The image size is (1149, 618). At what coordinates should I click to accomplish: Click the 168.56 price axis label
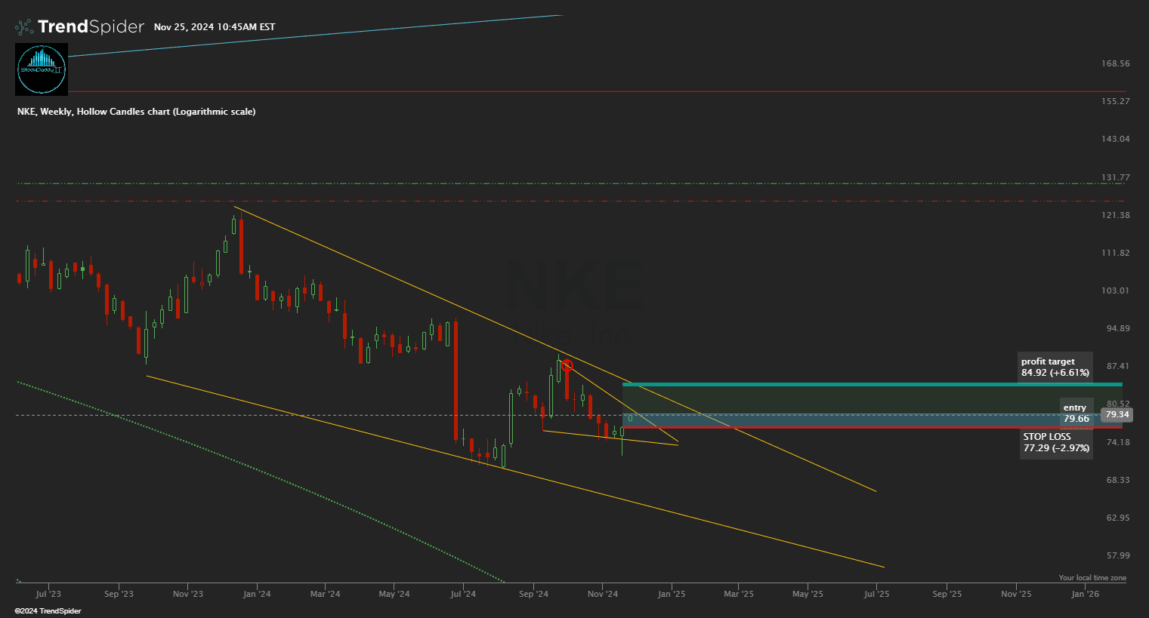pyautogui.click(x=1115, y=63)
